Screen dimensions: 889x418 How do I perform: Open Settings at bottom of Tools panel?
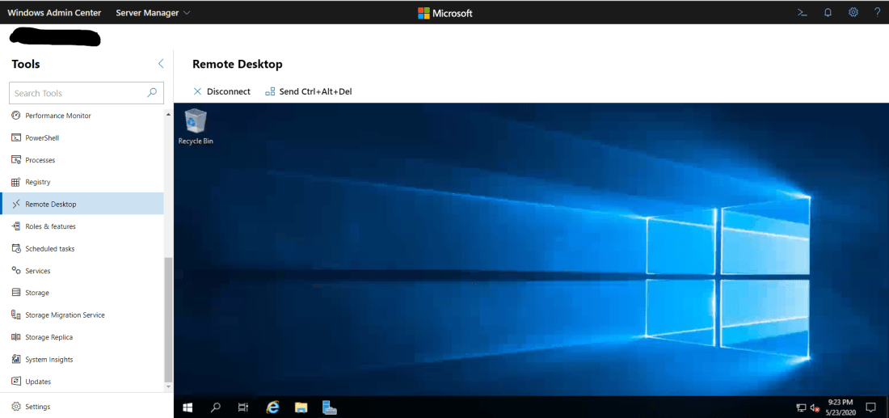pos(37,407)
